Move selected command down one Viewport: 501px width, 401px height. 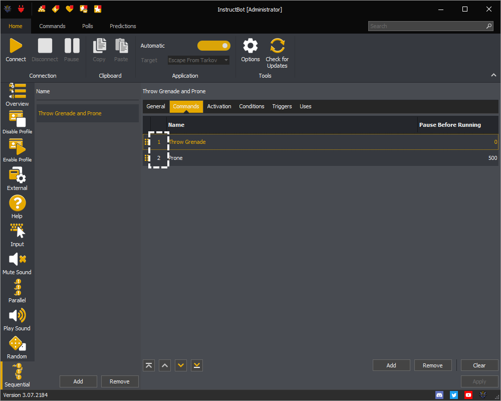tap(181, 365)
